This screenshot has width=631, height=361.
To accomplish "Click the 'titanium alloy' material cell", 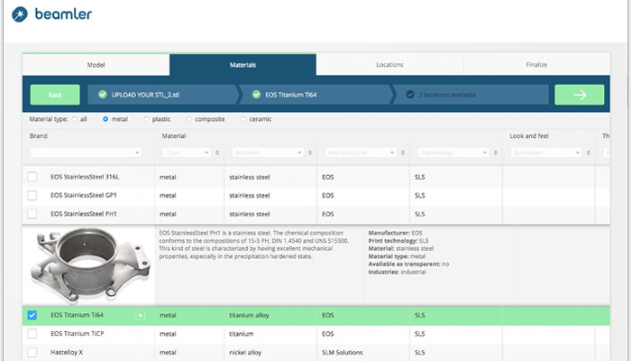I will point(249,316).
